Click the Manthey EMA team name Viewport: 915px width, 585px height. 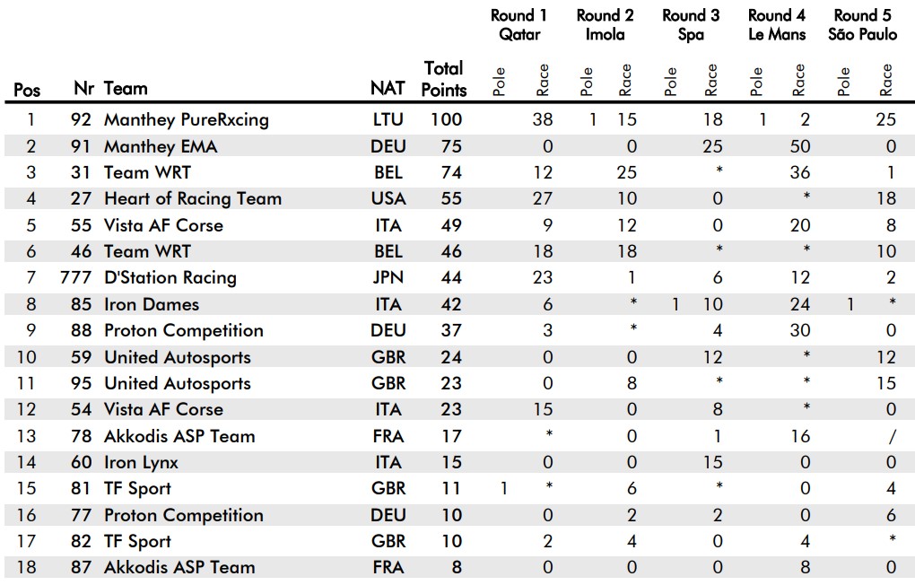tap(161, 146)
